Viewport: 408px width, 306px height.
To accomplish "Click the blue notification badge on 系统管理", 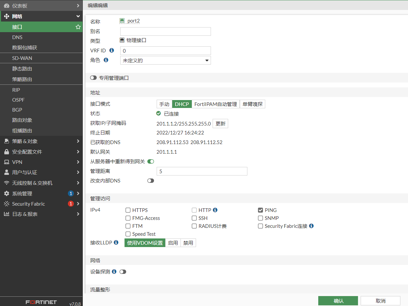I will (71, 193).
